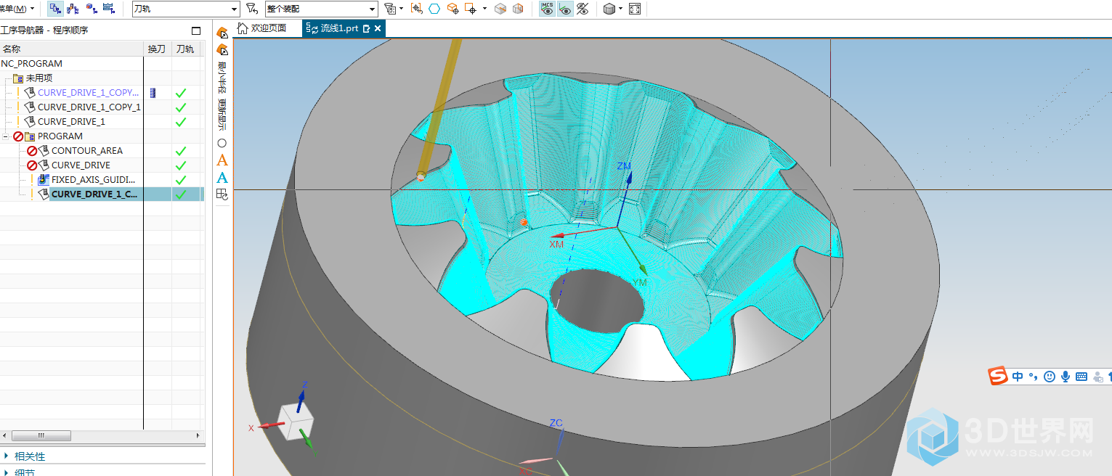Select the NC_PROGRAM root node
Image resolution: width=1112 pixels, height=476 pixels.
tap(31, 63)
